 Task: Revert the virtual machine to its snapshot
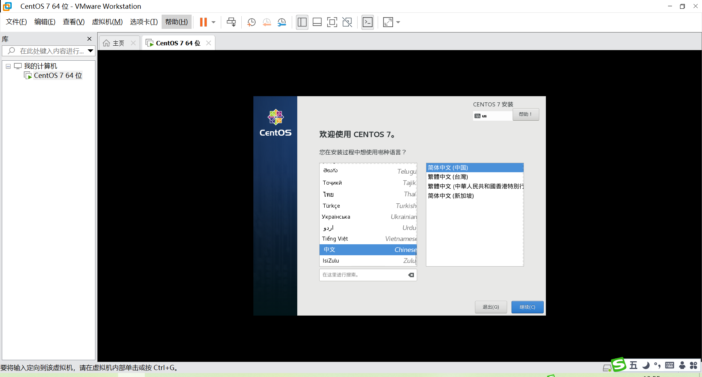tap(267, 22)
